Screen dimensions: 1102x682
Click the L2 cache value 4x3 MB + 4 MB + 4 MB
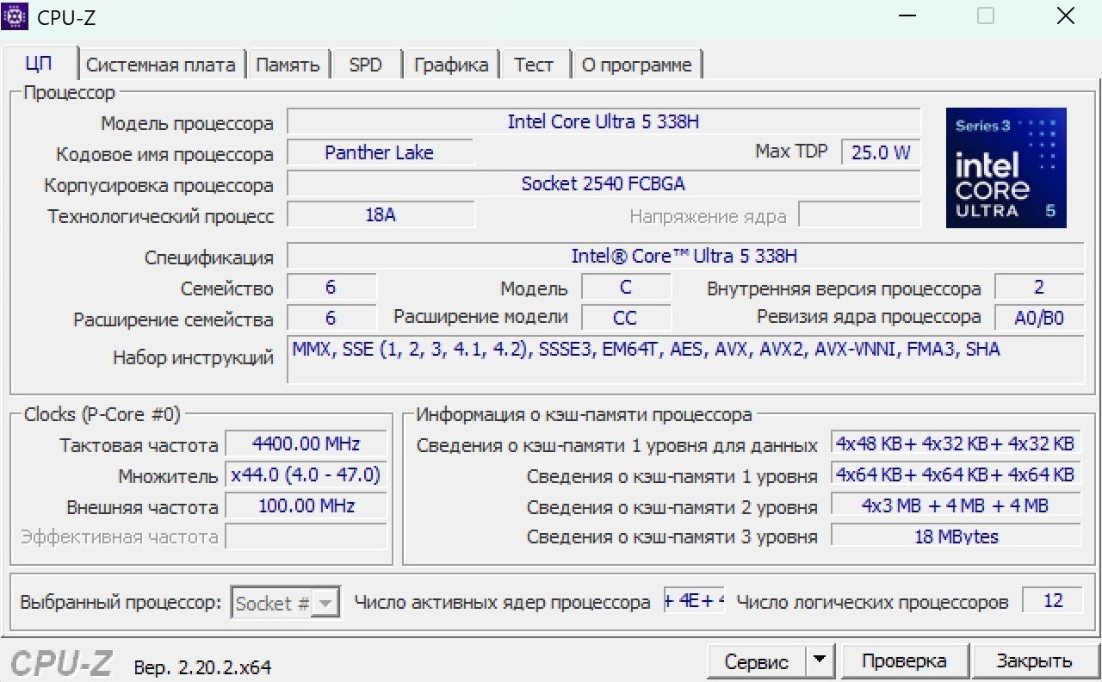(956, 506)
